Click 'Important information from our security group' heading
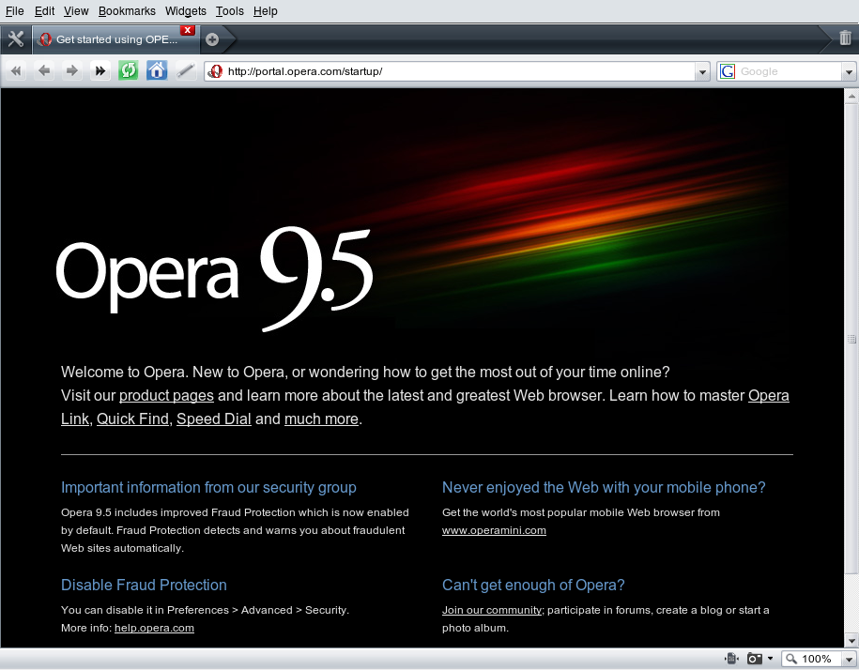The width and height of the screenshot is (859, 670). (x=208, y=488)
